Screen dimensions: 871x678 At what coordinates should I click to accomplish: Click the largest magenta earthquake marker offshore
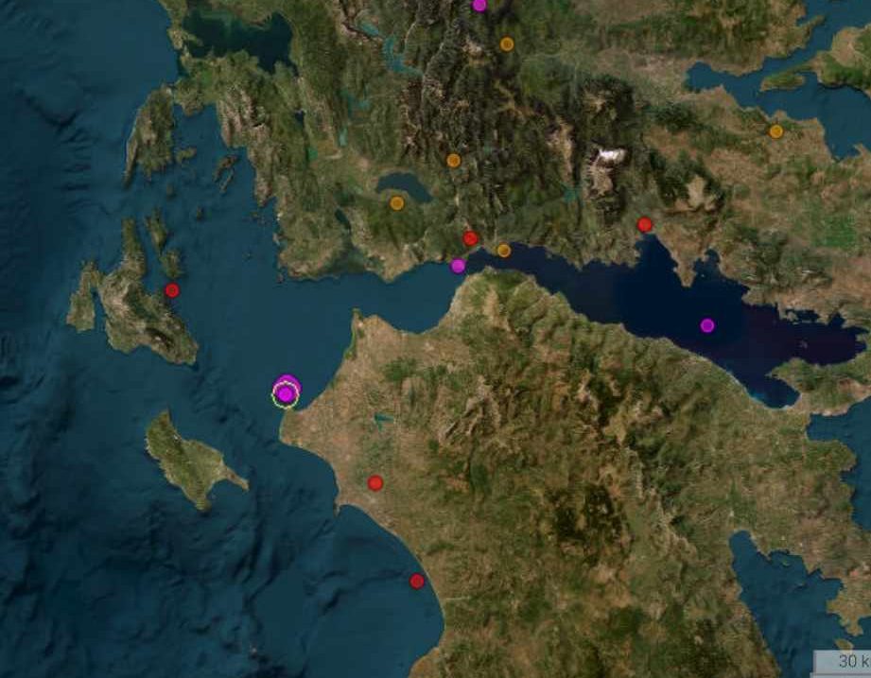(x=287, y=385)
